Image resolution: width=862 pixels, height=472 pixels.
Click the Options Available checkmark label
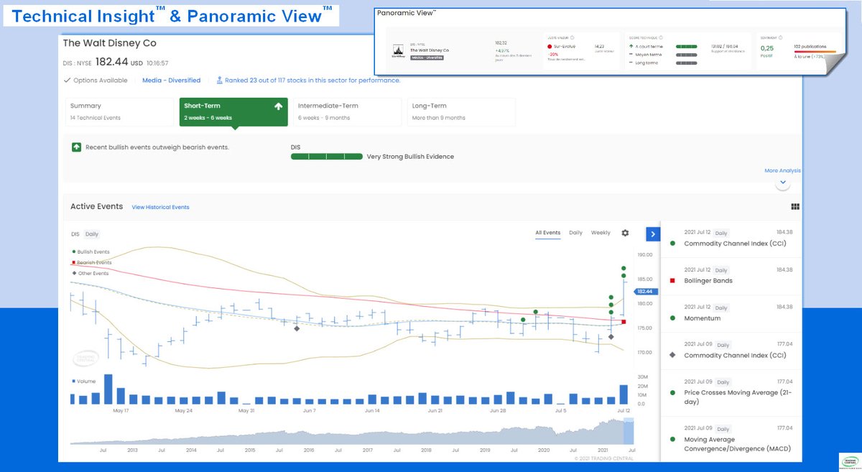tap(96, 80)
